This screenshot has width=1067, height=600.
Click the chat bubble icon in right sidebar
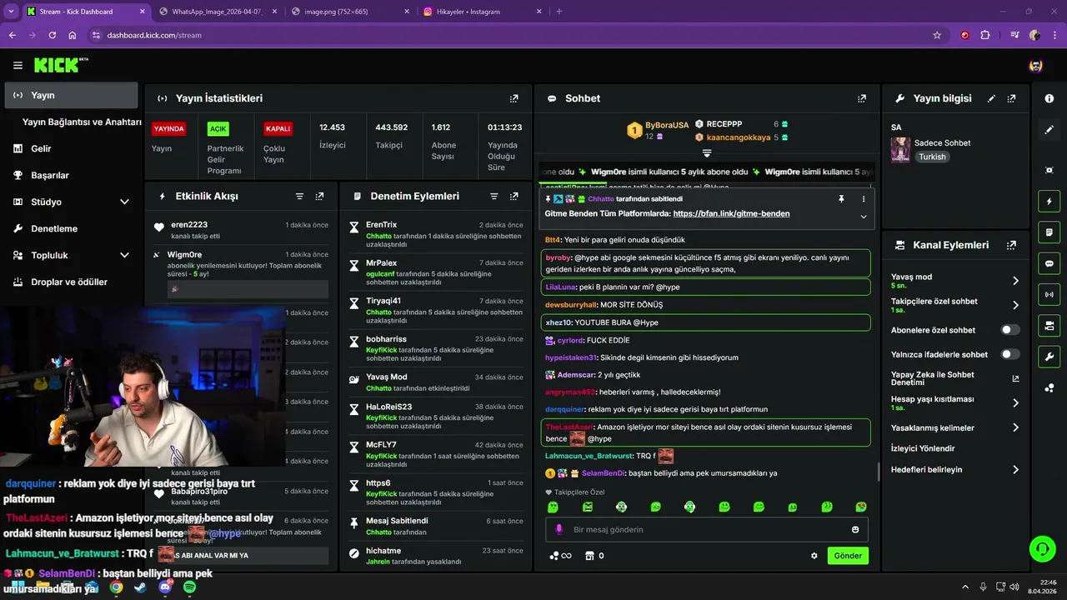coord(1049,263)
